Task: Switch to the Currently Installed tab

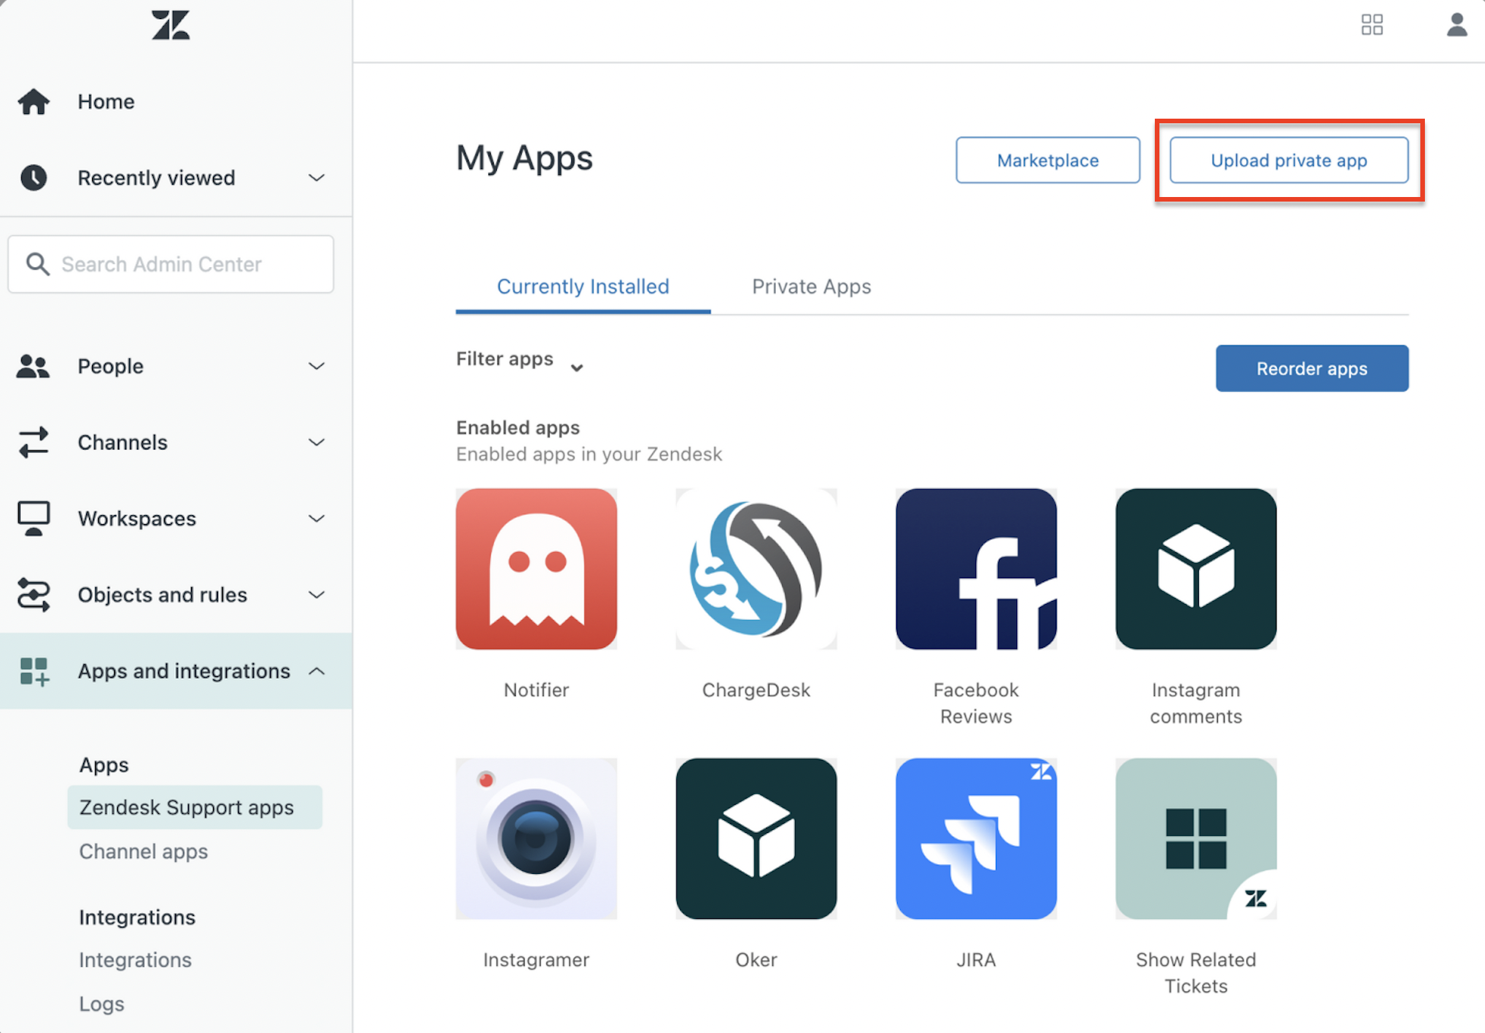Action: 583,287
